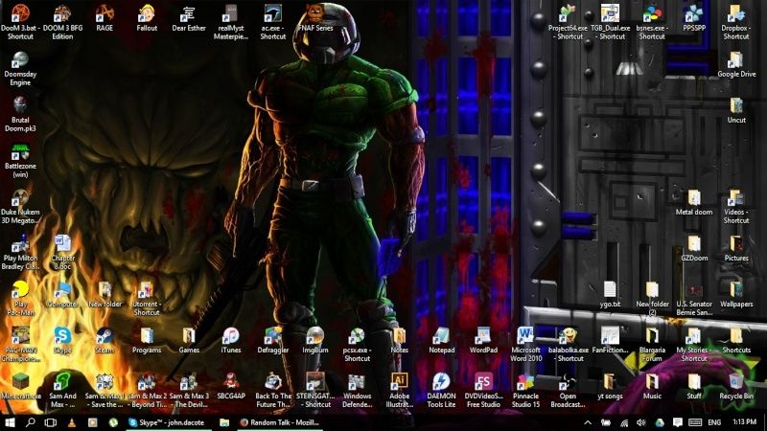Viewport: 767px width, 431px height.
Task: Open the network icon in tray
Action: (624, 422)
